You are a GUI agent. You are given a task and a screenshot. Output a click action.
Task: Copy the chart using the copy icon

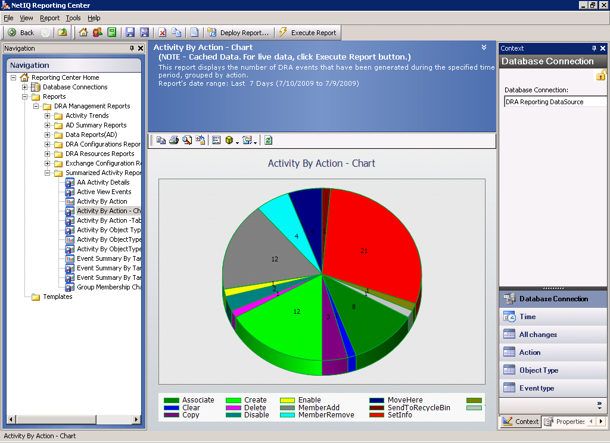point(161,140)
